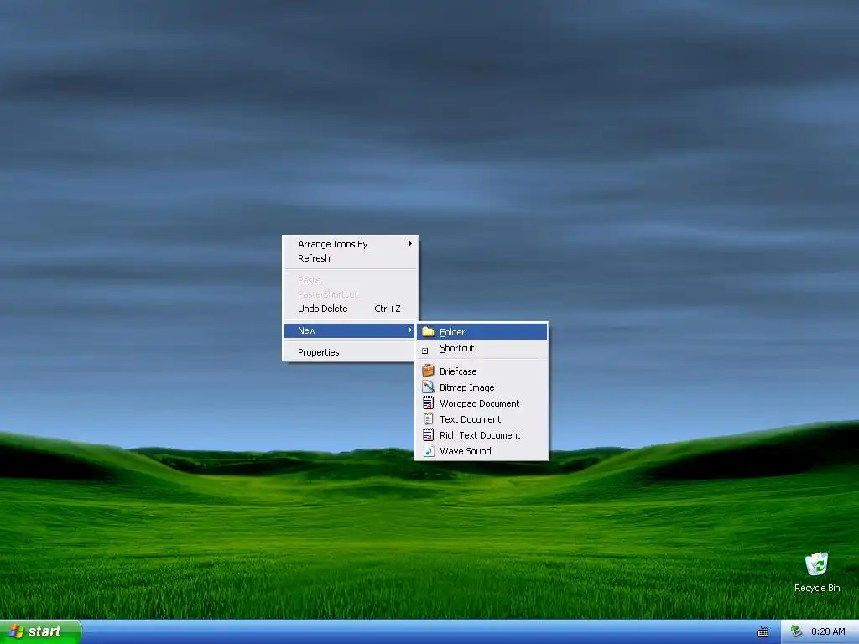The image size is (859, 644).
Task: Click the system tray network icon
Action: point(797,631)
